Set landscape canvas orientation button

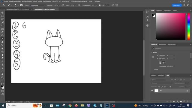tap(163, 63)
